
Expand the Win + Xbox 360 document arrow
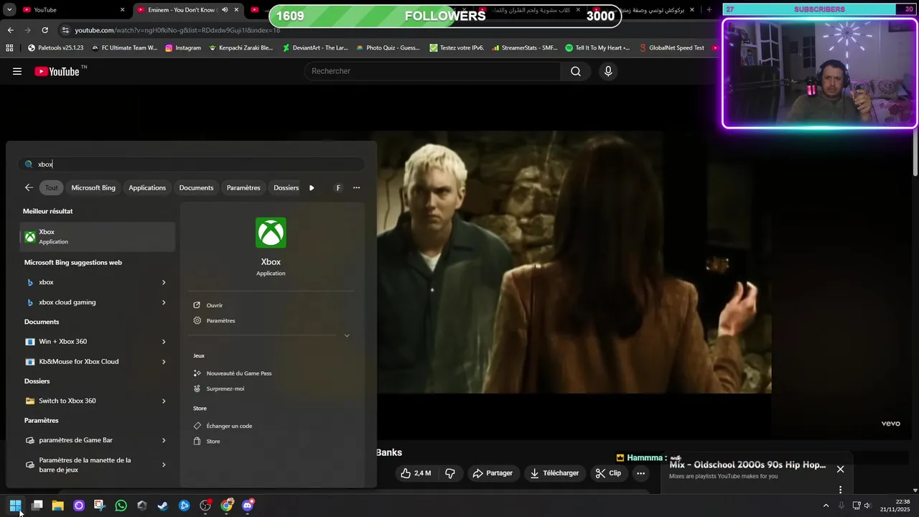click(x=164, y=342)
